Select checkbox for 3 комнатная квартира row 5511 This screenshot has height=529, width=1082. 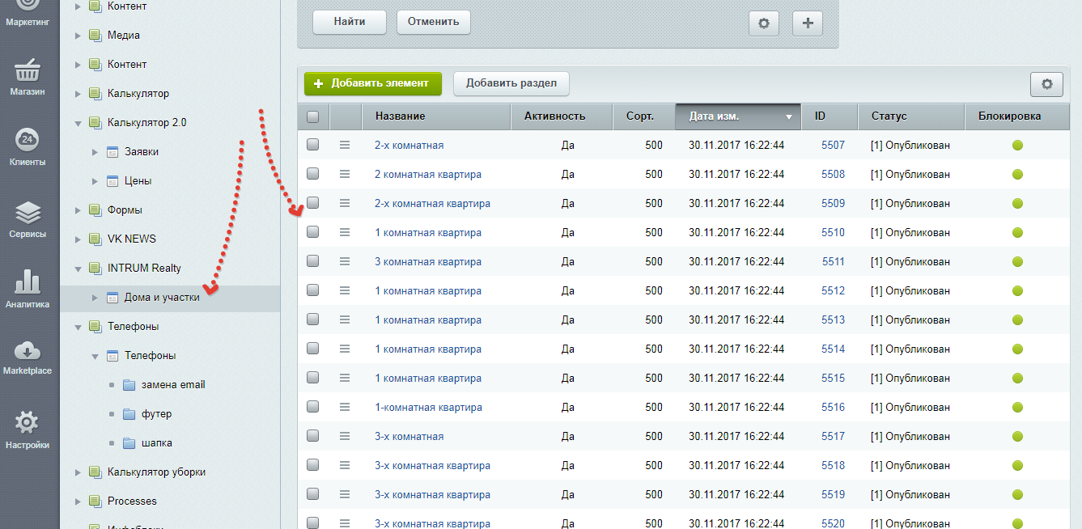(x=313, y=261)
